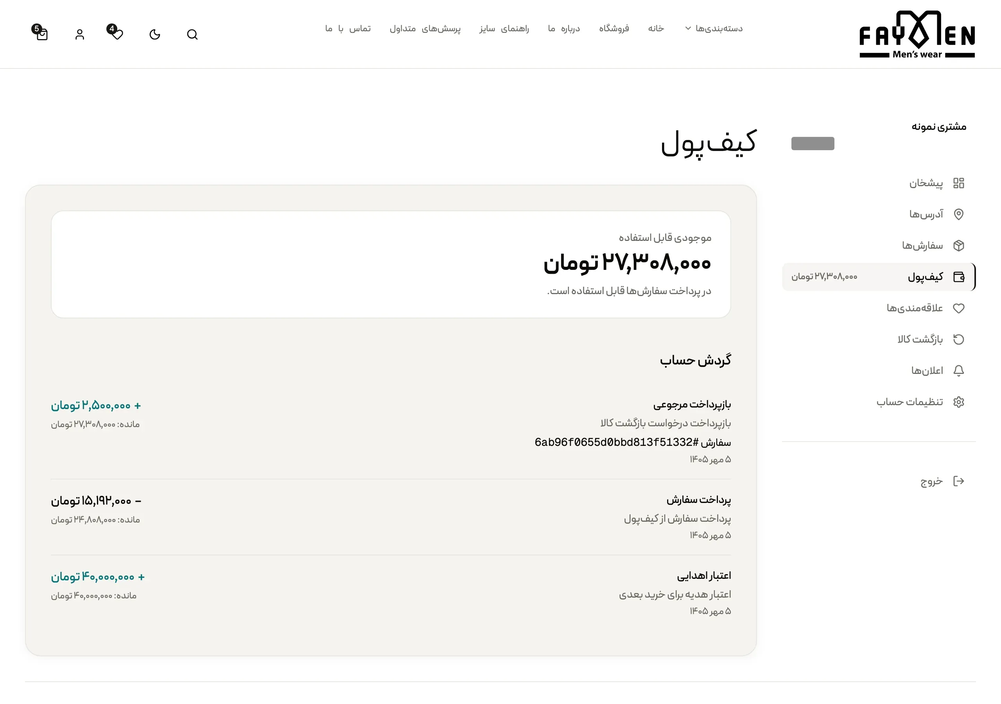Click the مشتری نمونه customer name
The width and height of the screenshot is (1001, 704).
click(939, 127)
